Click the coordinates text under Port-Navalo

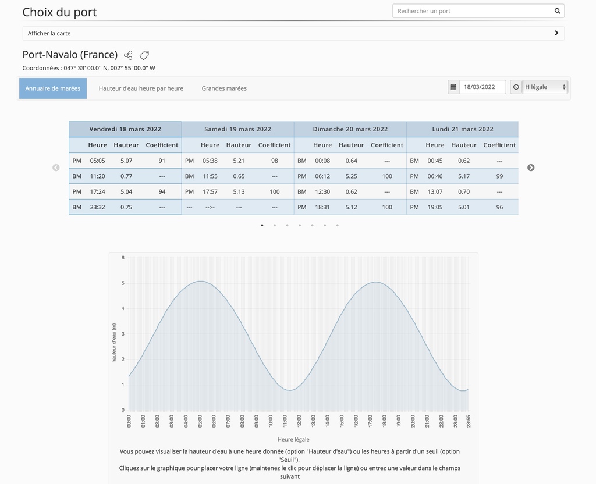click(89, 69)
